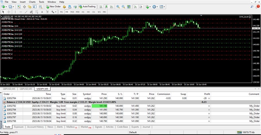The width and height of the screenshot is (261, 135).
Task: Switch to the Journal tab
Action: click(x=146, y=127)
